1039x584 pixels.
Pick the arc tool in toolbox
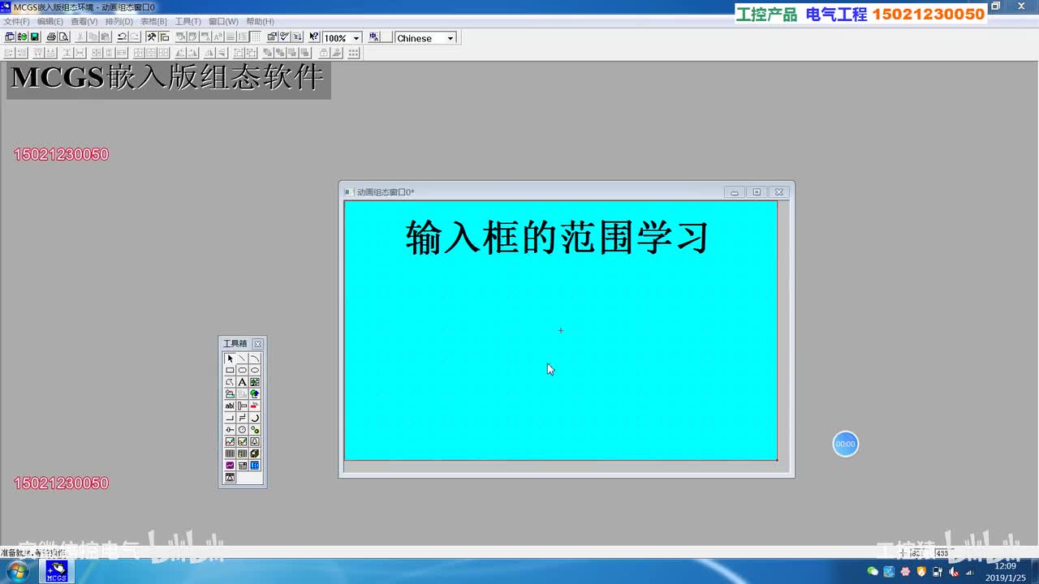(x=255, y=358)
